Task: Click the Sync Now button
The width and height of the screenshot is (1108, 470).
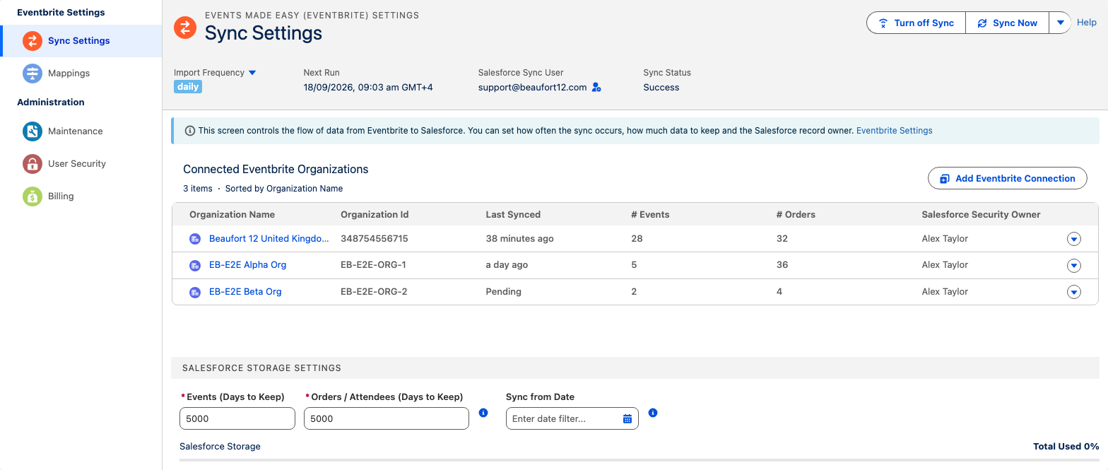Action: click(1007, 23)
